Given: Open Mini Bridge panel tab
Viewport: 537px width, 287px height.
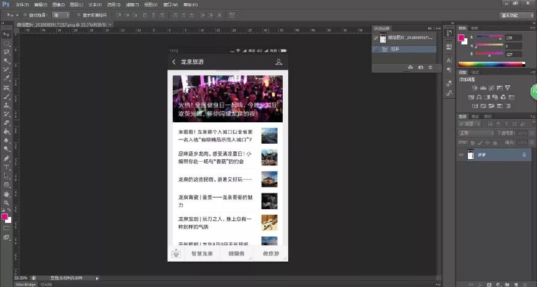Looking at the screenshot, I should (x=26, y=285).
